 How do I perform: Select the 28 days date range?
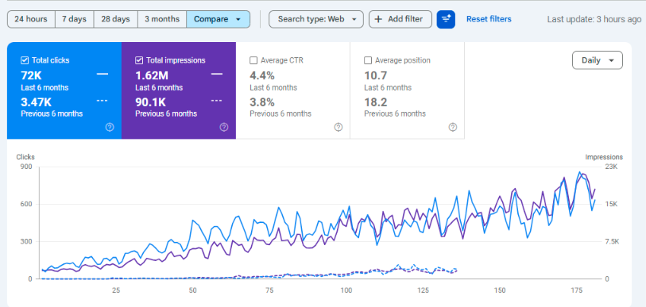click(x=116, y=19)
